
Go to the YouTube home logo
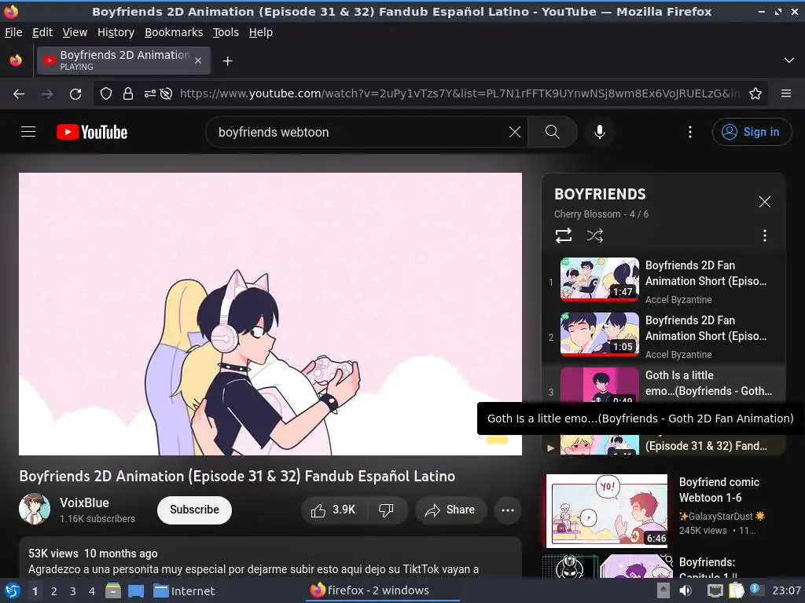pos(92,132)
